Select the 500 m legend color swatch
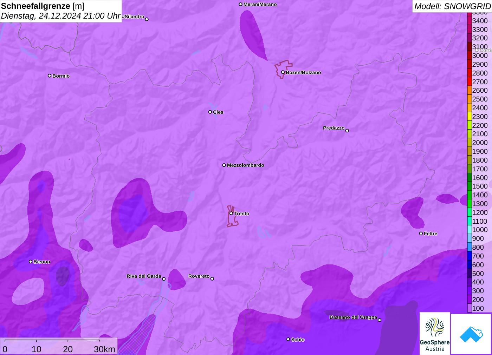This screenshot has height=355, width=492. (x=470, y=274)
